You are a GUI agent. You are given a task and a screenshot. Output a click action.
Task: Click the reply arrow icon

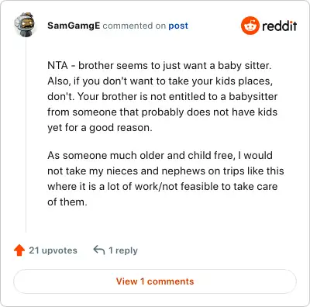click(99, 250)
